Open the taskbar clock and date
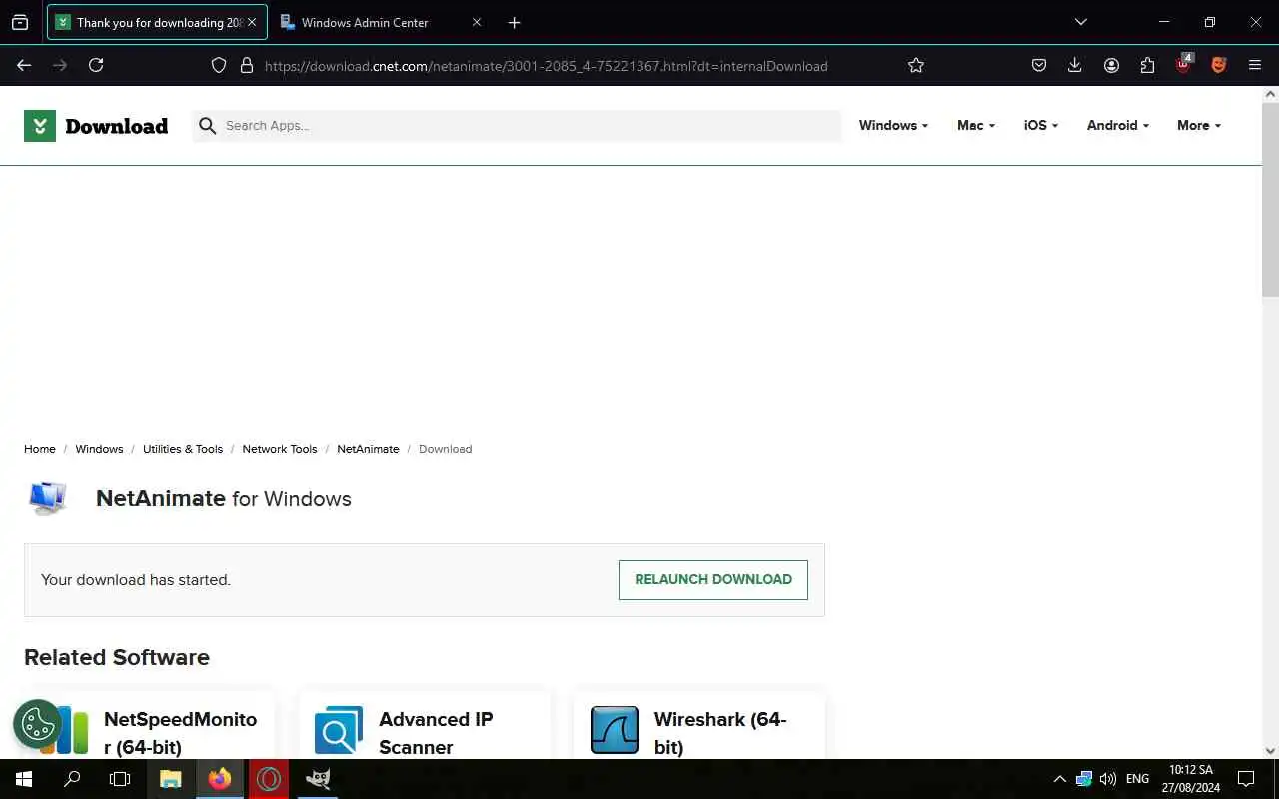Screen dimensions: 1279x799 tap(1191, 779)
